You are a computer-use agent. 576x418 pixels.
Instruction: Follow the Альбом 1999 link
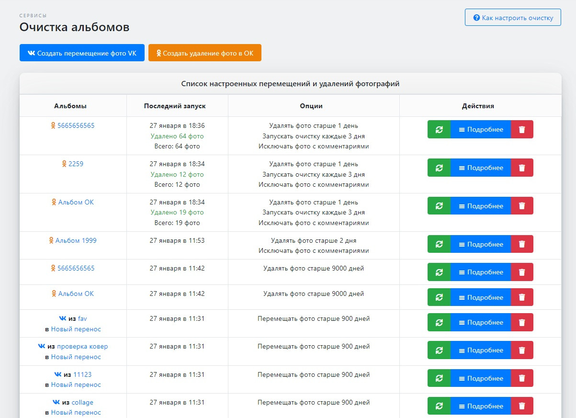point(76,240)
